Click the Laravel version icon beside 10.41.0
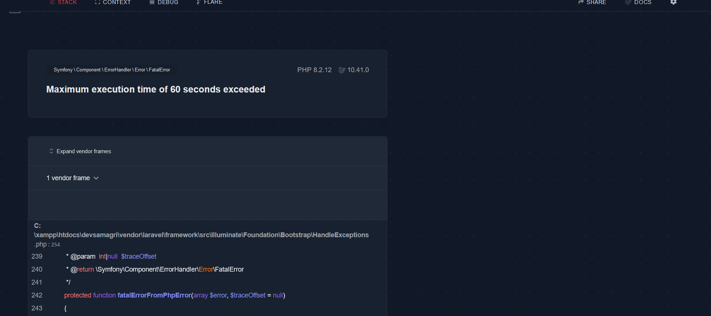The height and width of the screenshot is (316, 711). coord(342,70)
